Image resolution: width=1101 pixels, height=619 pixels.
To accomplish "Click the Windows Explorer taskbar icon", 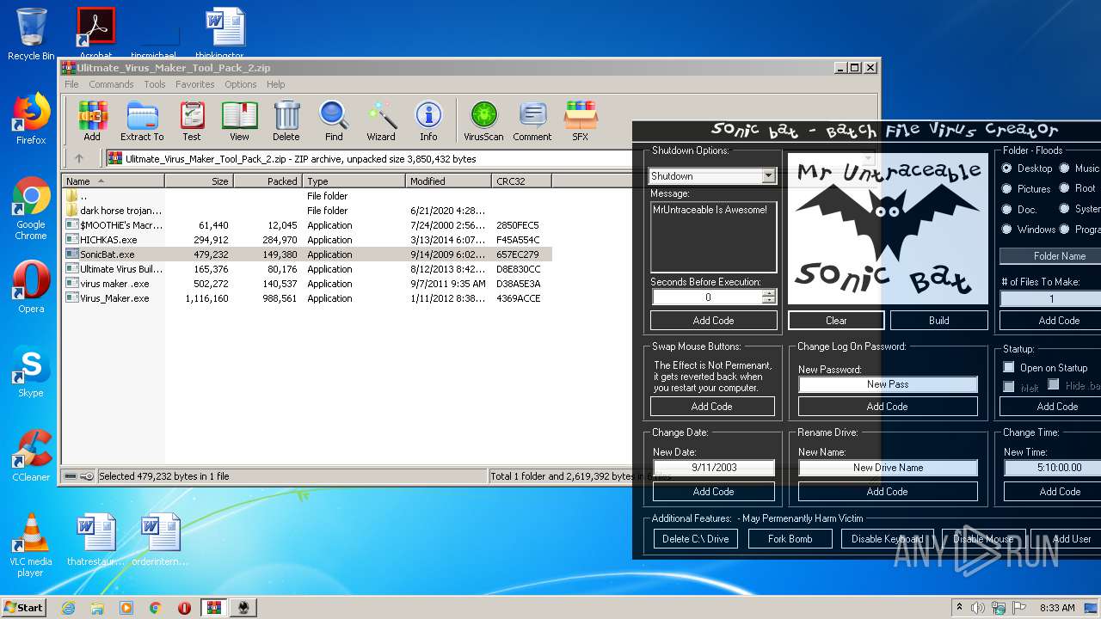I will (x=97, y=608).
